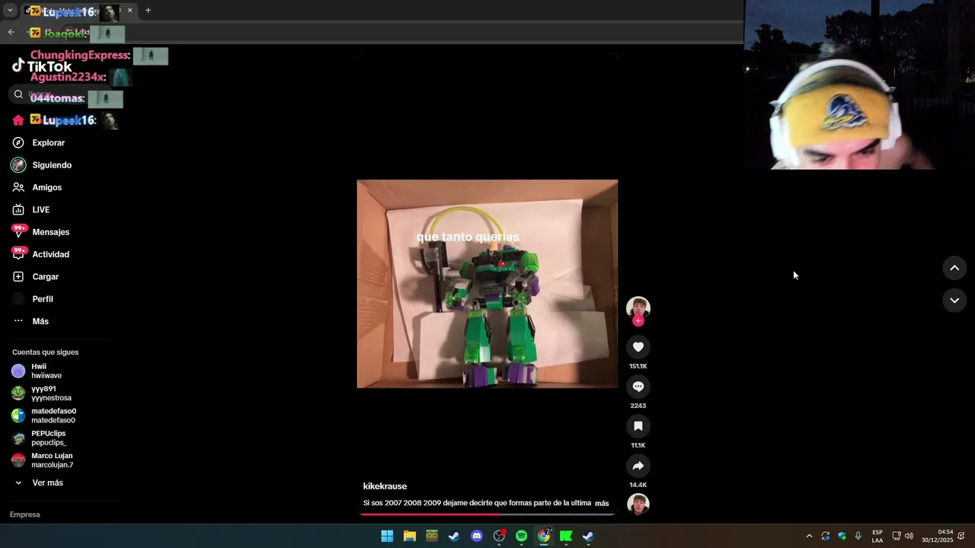Open the kikekrause username link
This screenshot has height=548, width=975.
385,486
